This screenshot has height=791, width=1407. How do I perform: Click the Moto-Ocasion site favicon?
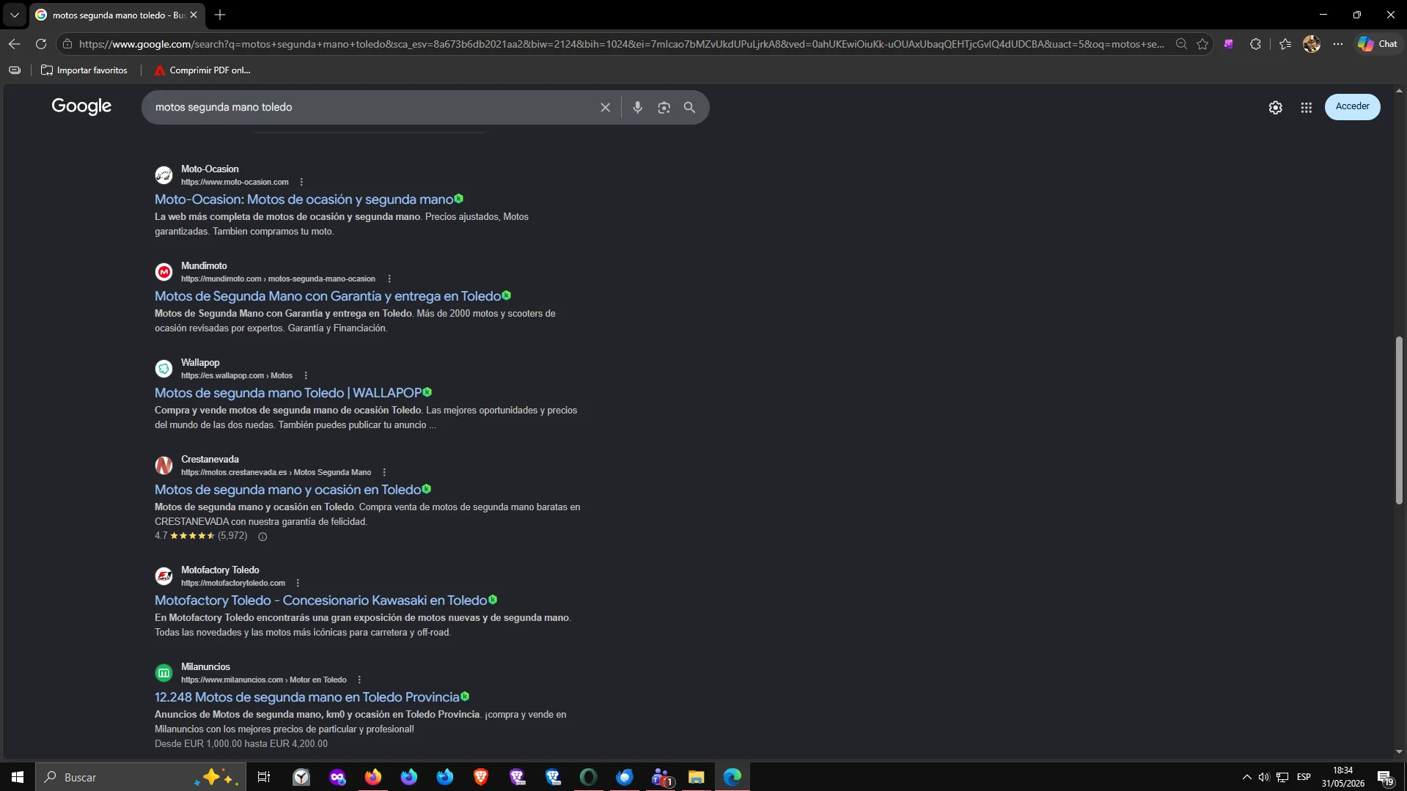[164, 175]
